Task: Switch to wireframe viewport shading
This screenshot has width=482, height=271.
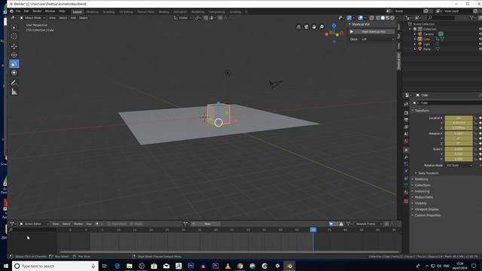Action: pos(378,18)
